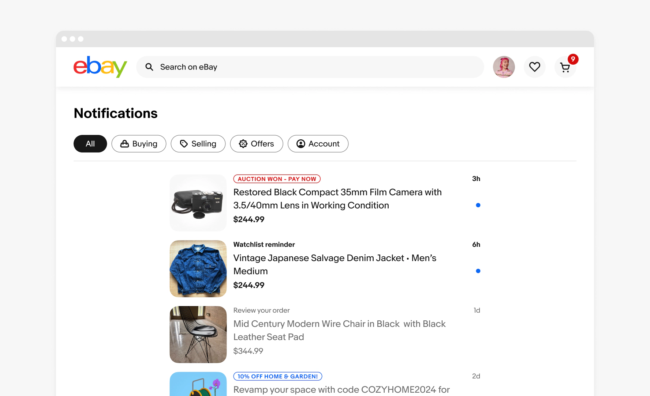Switch to the Buying filter
650x396 pixels.
139,144
